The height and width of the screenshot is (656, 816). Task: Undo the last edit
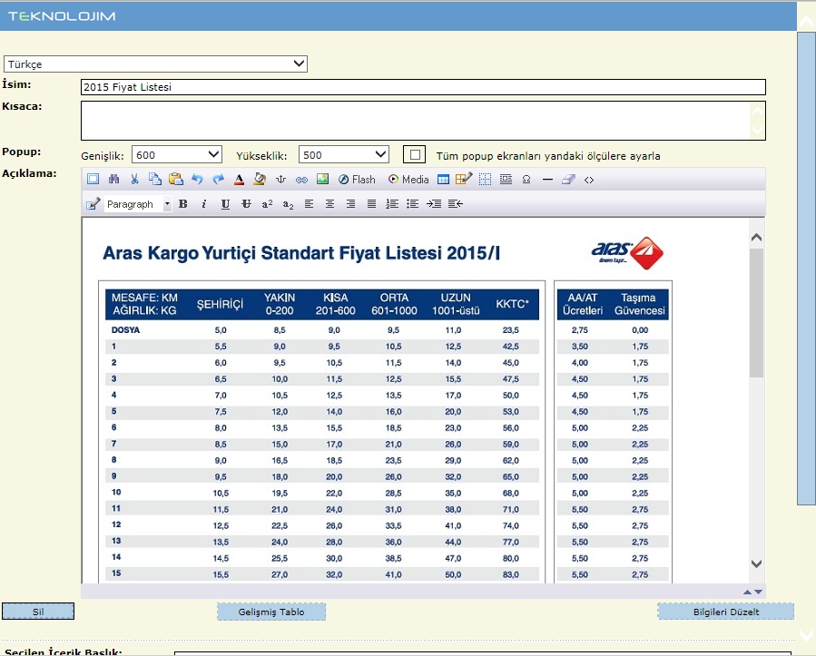(197, 180)
